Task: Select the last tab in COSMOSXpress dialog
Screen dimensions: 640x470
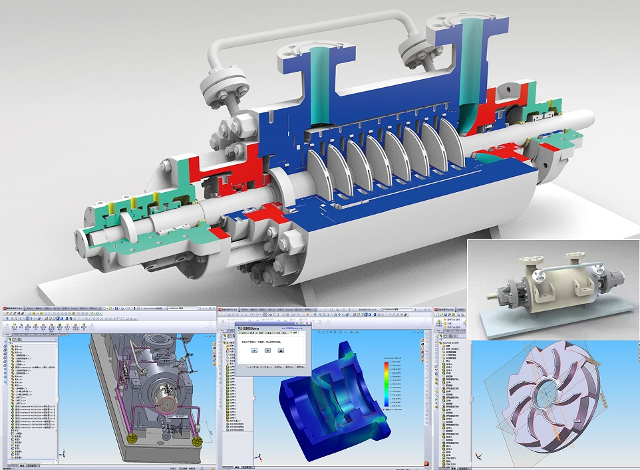Action: (295, 332)
